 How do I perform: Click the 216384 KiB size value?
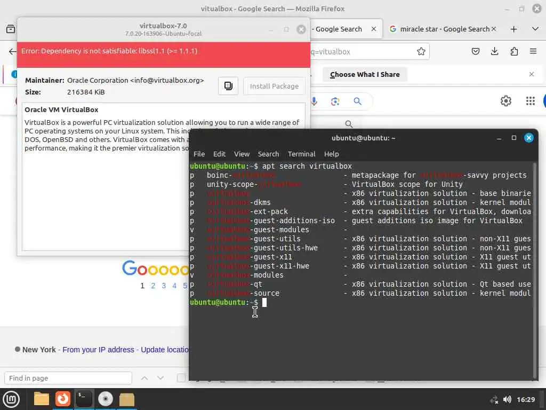(86, 92)
